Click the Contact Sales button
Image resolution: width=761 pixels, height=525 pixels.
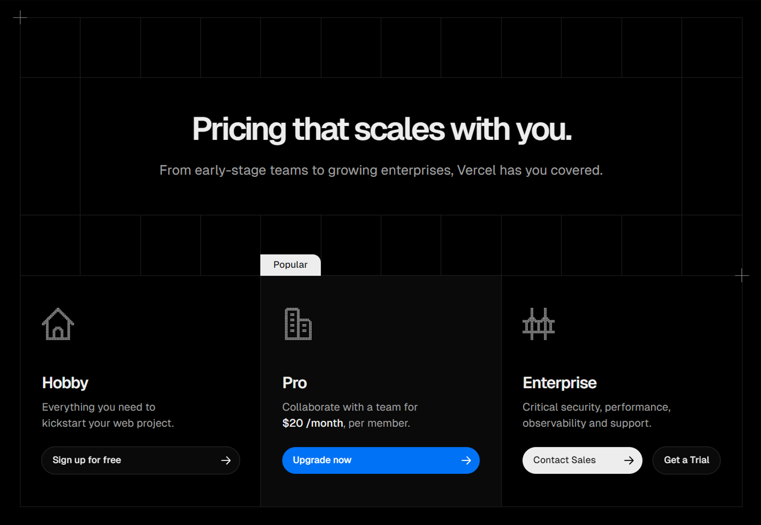tap(582, 460)
